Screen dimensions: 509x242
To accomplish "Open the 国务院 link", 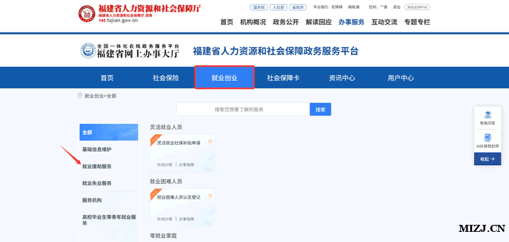I will point(259,7).
